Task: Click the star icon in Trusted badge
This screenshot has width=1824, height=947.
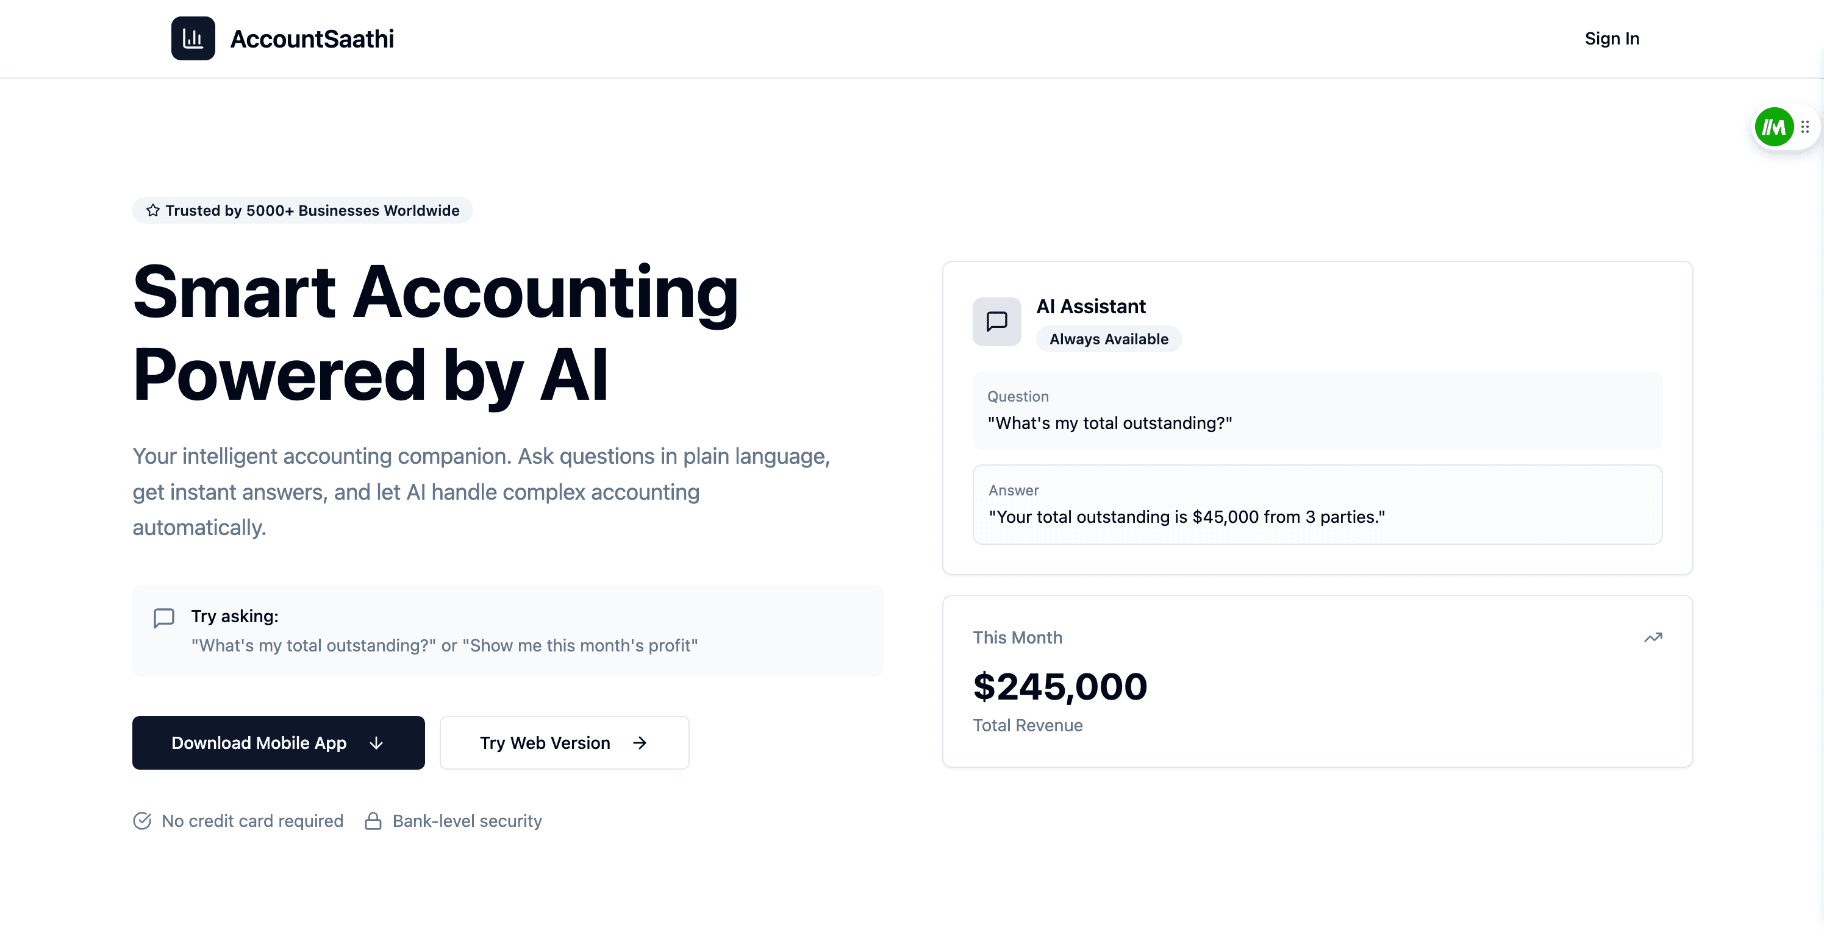Action: coord(153,210)
